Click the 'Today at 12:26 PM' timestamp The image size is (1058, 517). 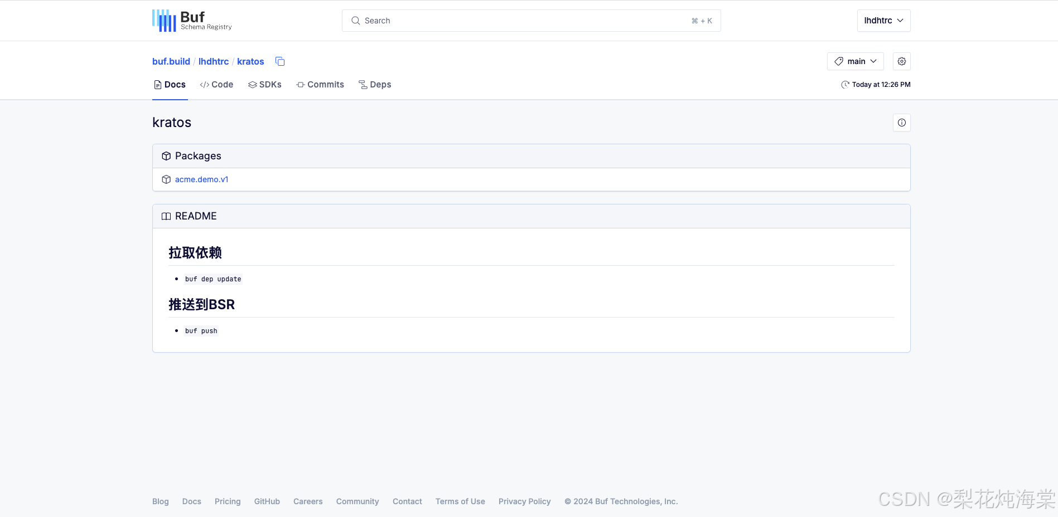pyautogui.click(x=881, y=85)
